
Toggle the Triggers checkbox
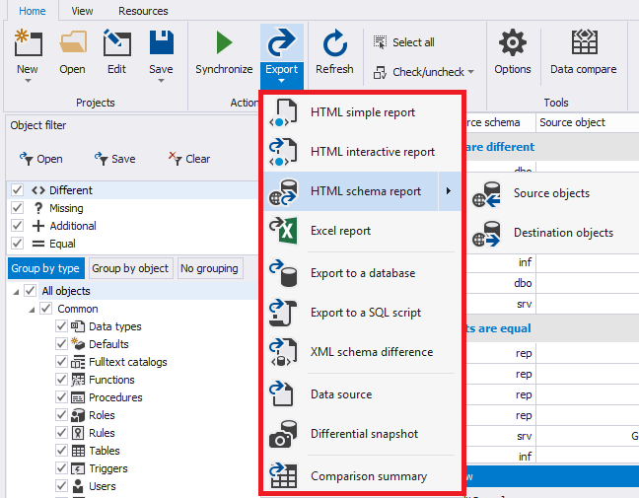click(61, 467)
